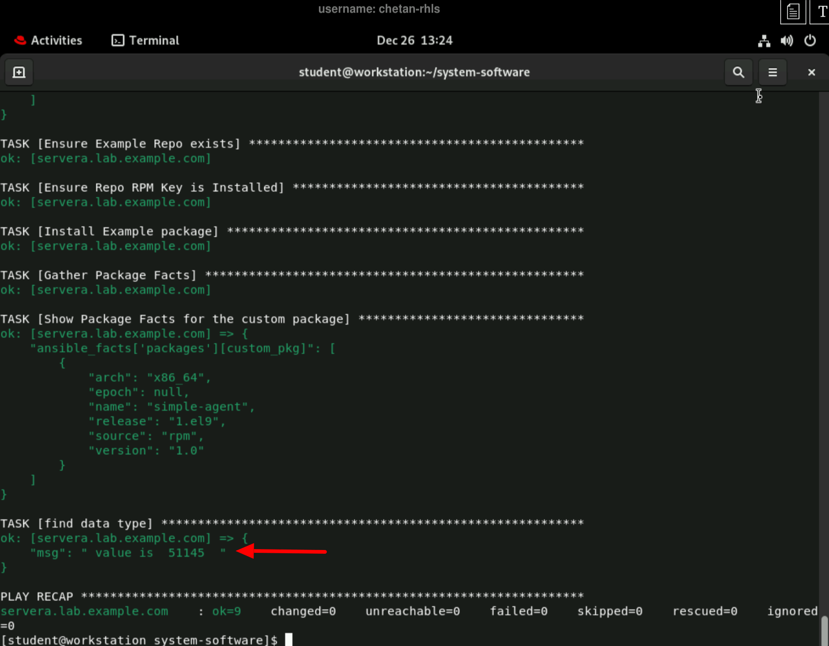Click the "source": "rpm" line
Viewport: 829px width, 646px height.
pyautogui.click(x=146, y=436)
